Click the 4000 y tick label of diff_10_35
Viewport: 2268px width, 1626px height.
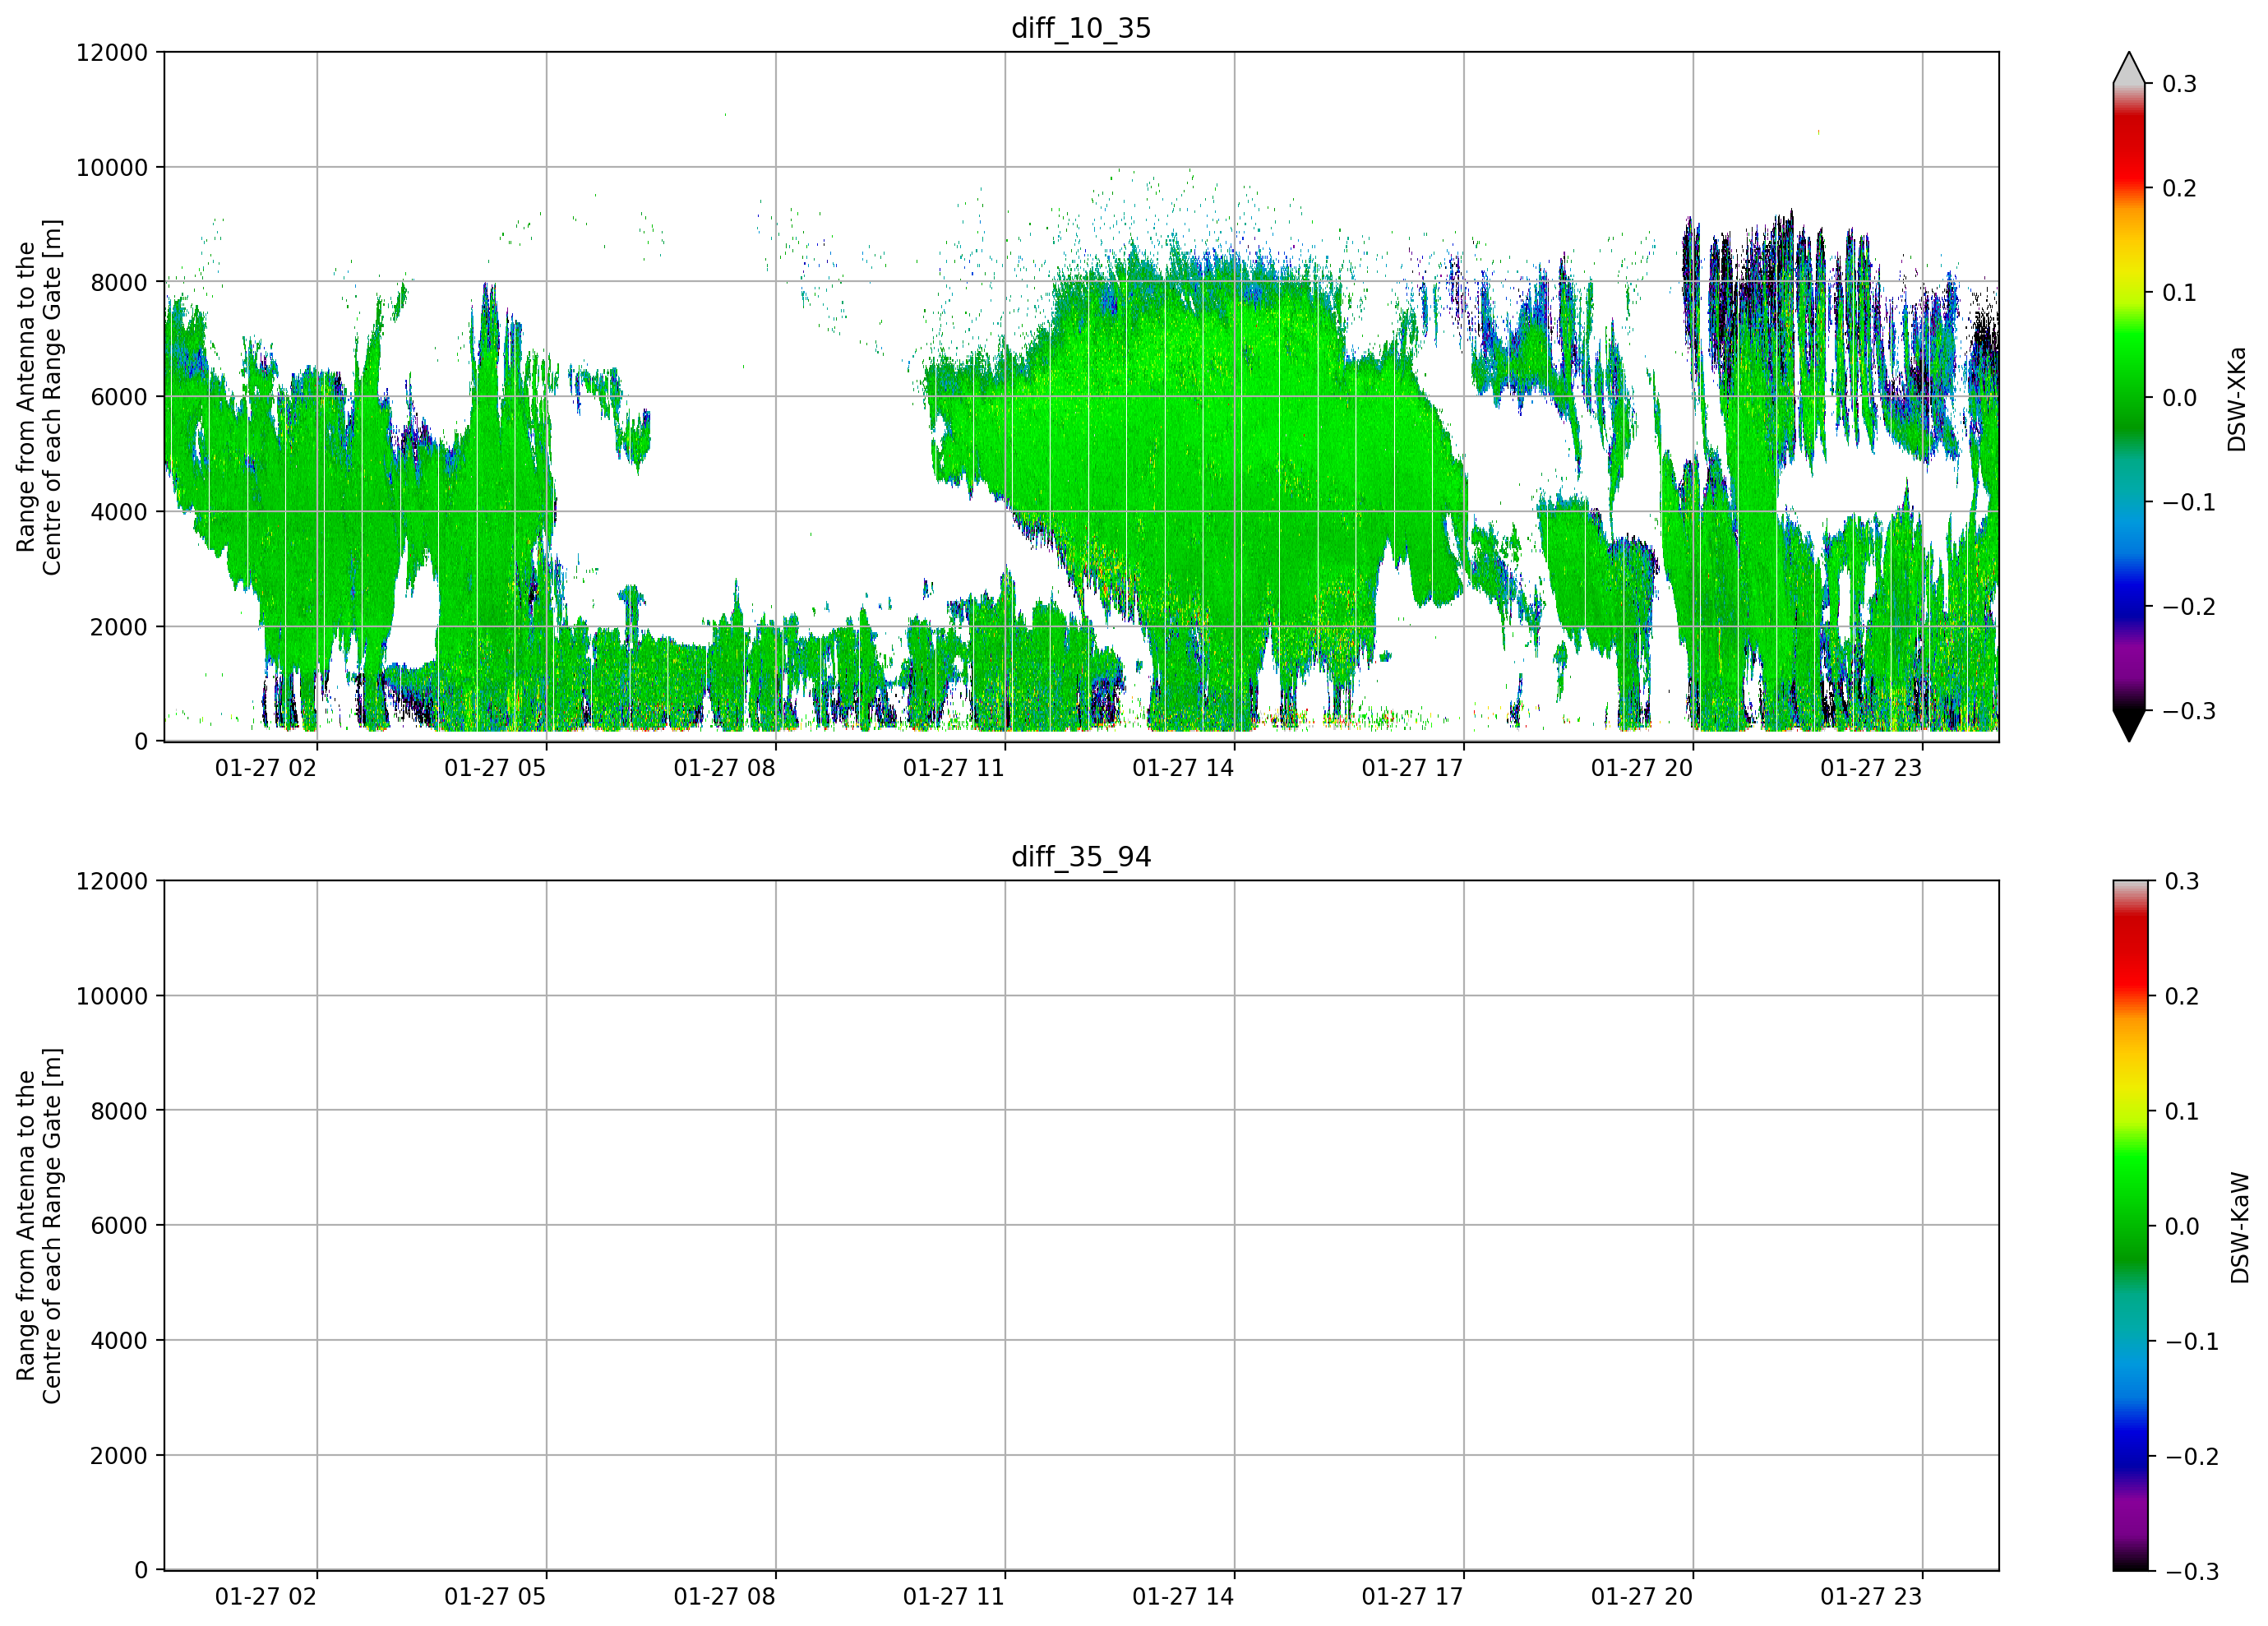119,512
